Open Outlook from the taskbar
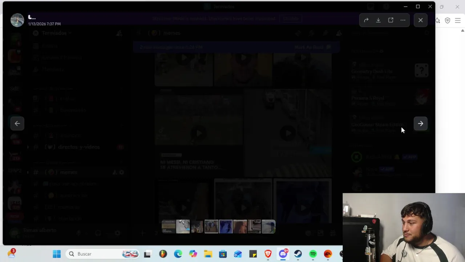Viewport: 465px width, 262px height. pos(238,254)
